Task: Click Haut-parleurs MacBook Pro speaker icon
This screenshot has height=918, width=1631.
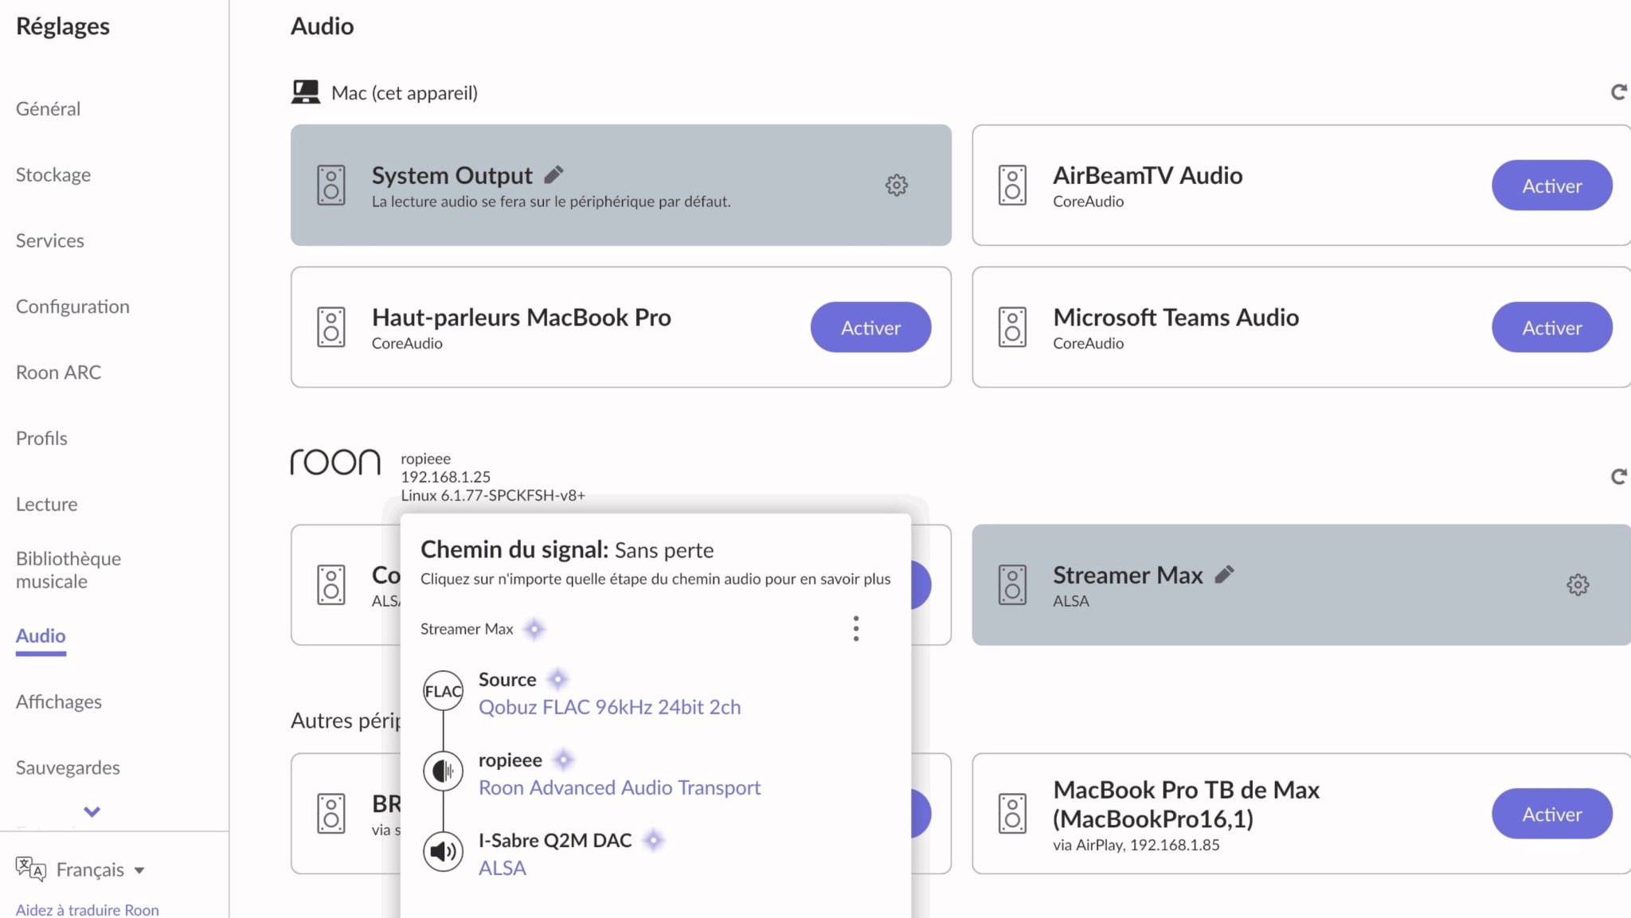Action: click(331, 327)
